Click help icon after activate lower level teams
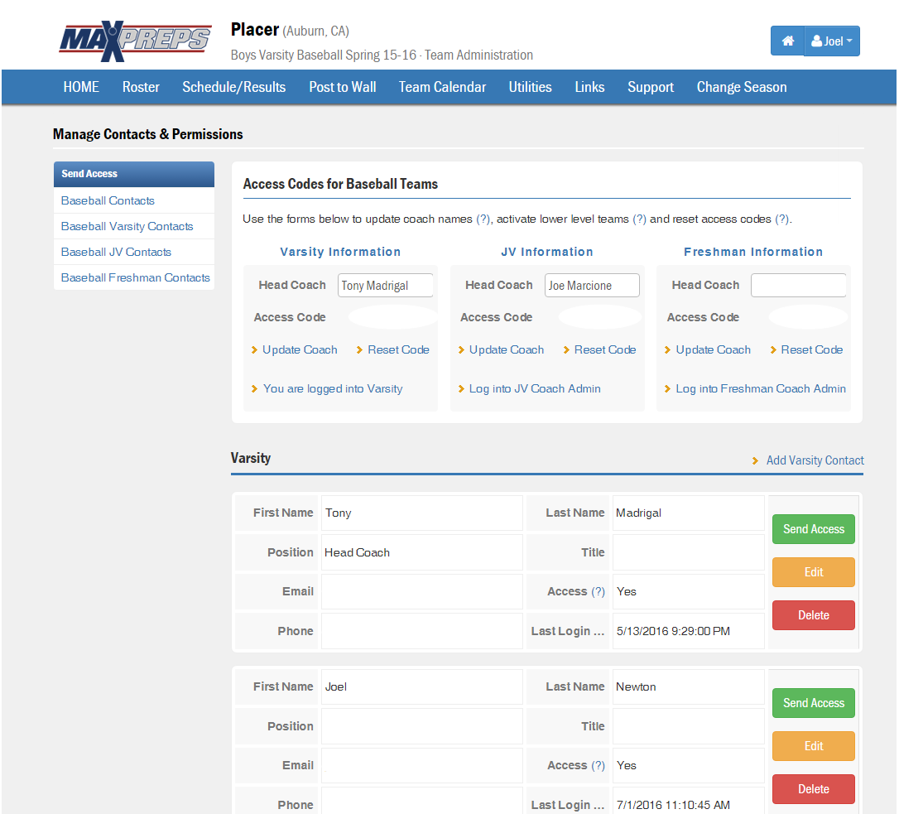Image resolution: width=899 pixels, height=814 pixels. 639,219
